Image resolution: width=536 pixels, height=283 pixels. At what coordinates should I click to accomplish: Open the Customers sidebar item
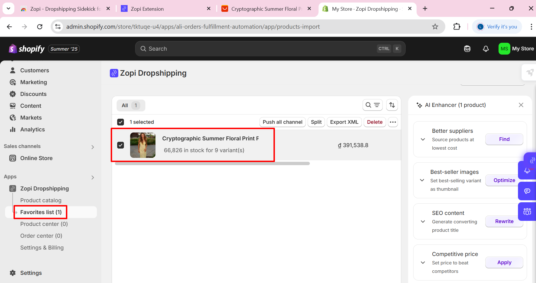click(35, 70)
